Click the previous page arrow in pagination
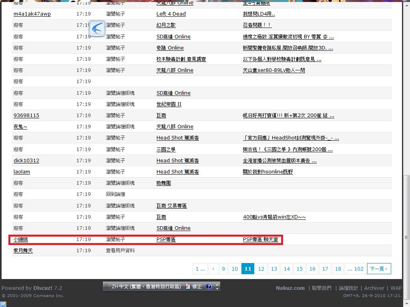Screen dimensions: 410x307 click(x=213, y=269)
